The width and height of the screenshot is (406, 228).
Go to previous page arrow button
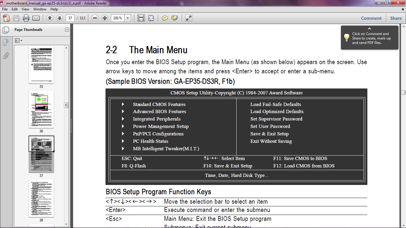50,18
